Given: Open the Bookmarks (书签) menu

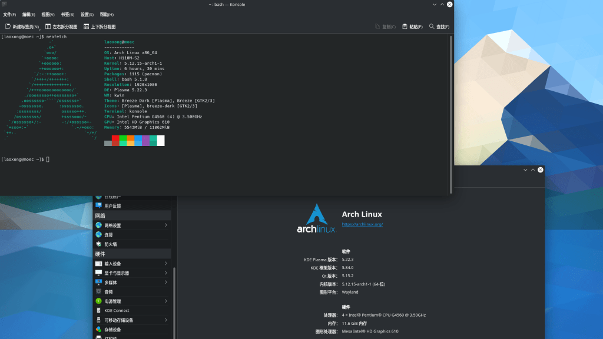Looking at the screenshot, I should (x=68, y=14).
